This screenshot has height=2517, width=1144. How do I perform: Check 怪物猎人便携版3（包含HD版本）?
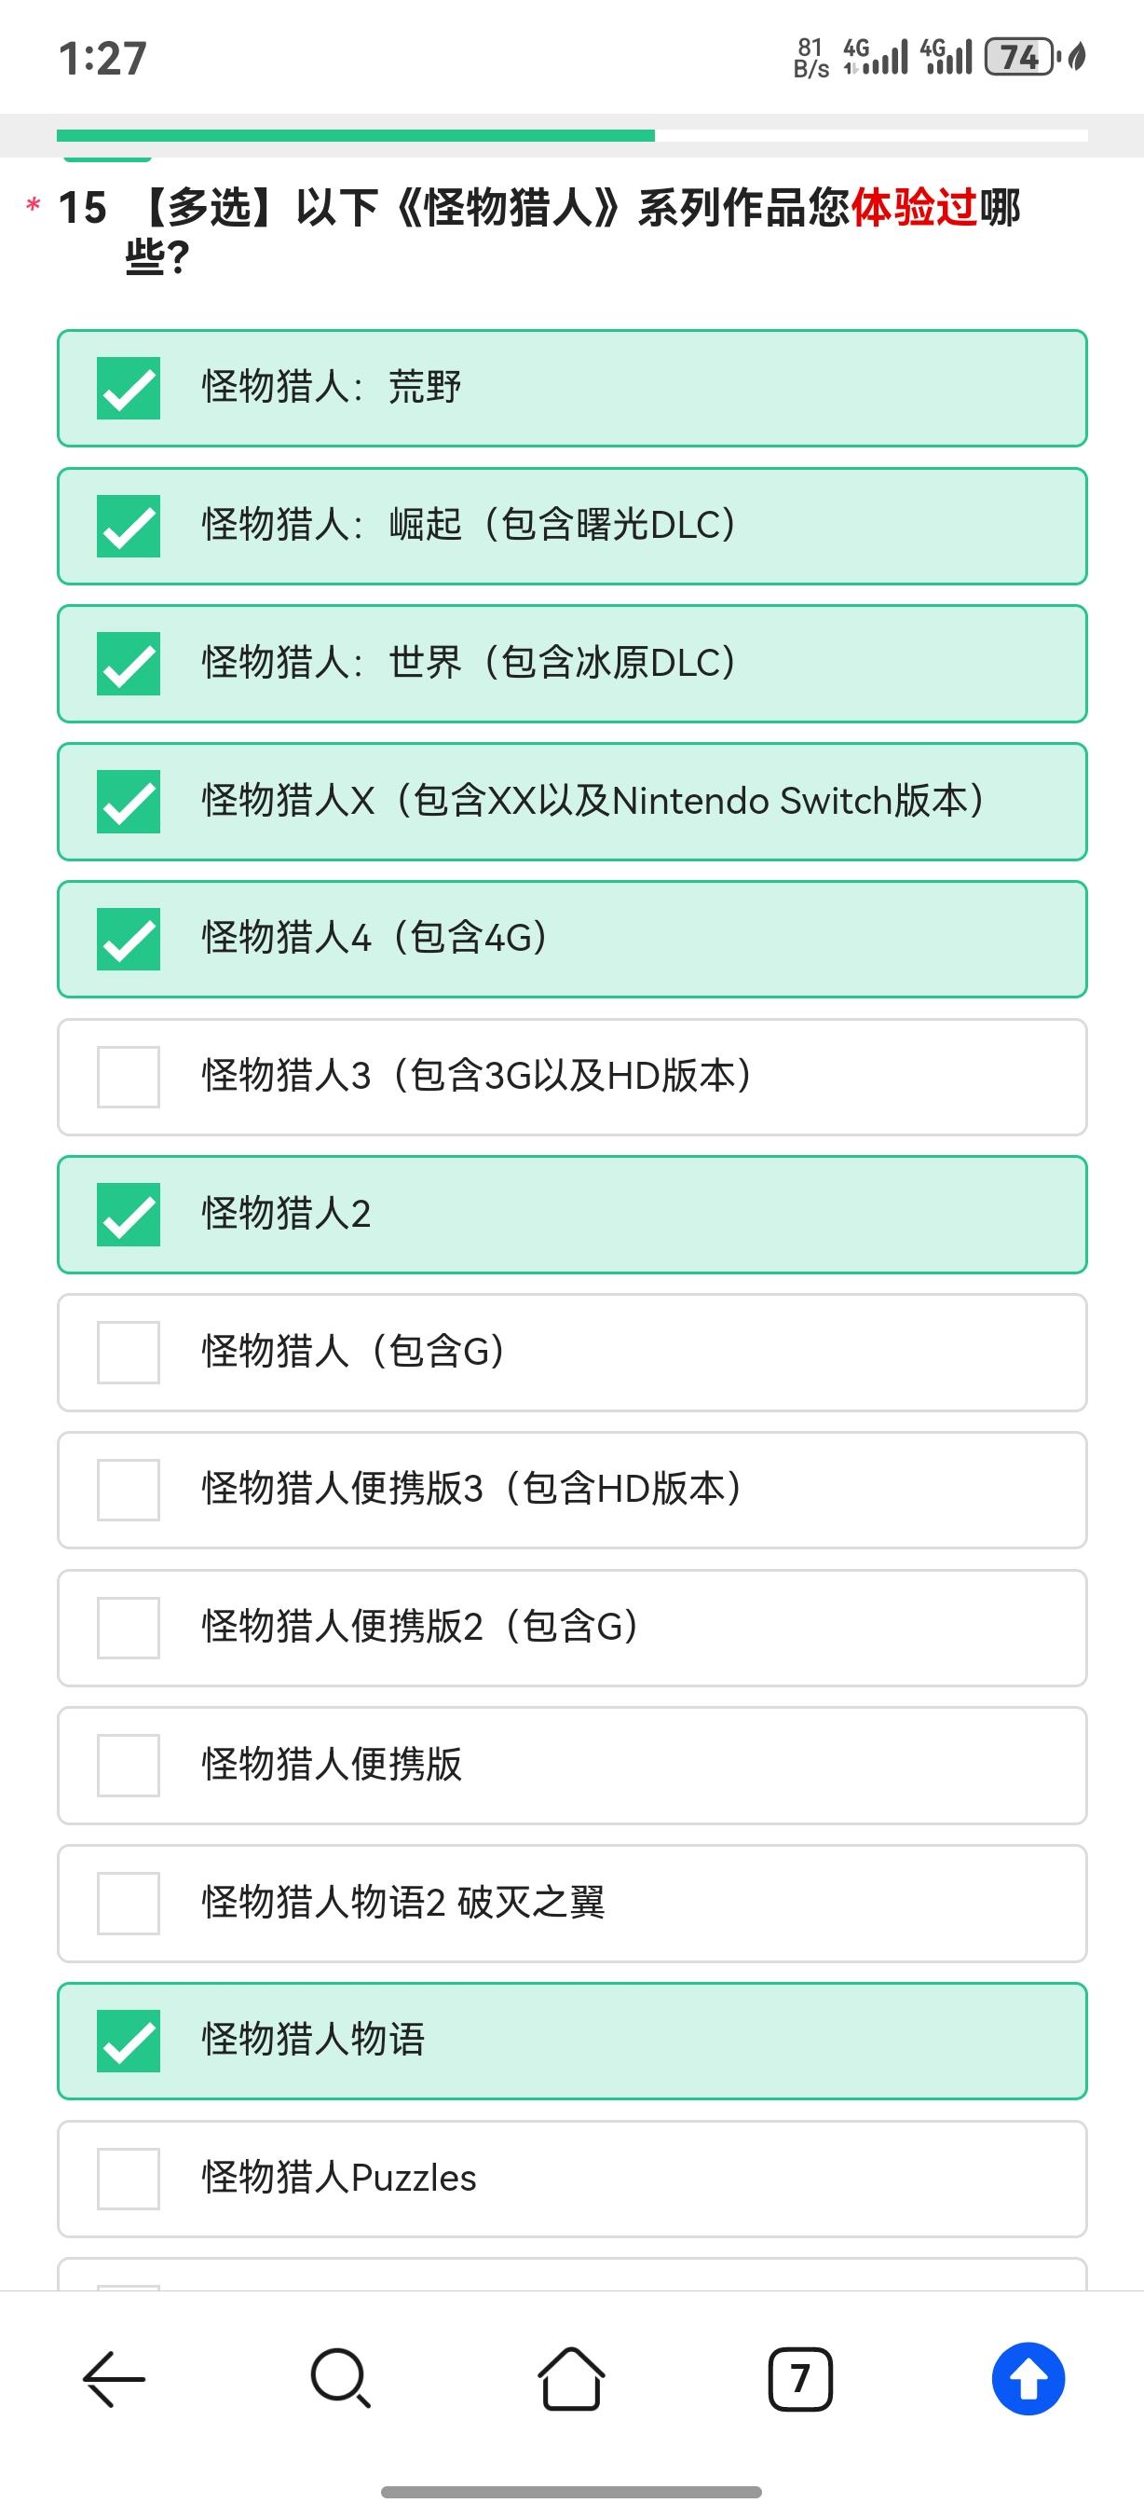[572, 1490]
